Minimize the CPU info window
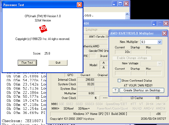The image size is (169, 125). coord(154,23)
